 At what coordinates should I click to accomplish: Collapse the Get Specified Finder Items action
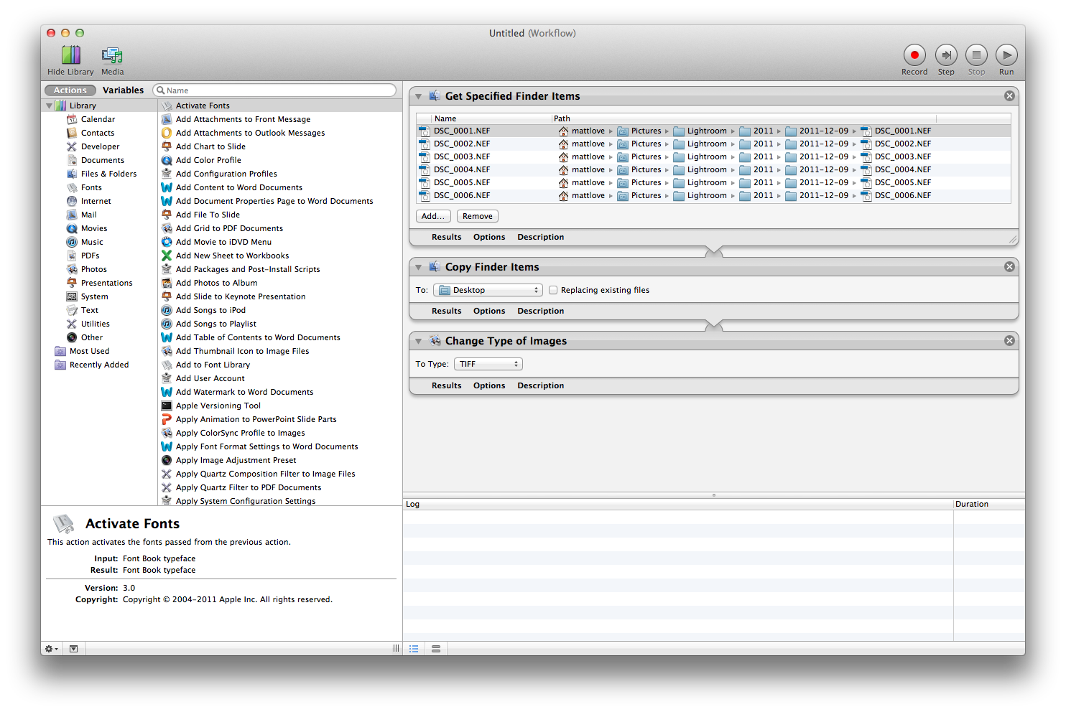[418, 96]
